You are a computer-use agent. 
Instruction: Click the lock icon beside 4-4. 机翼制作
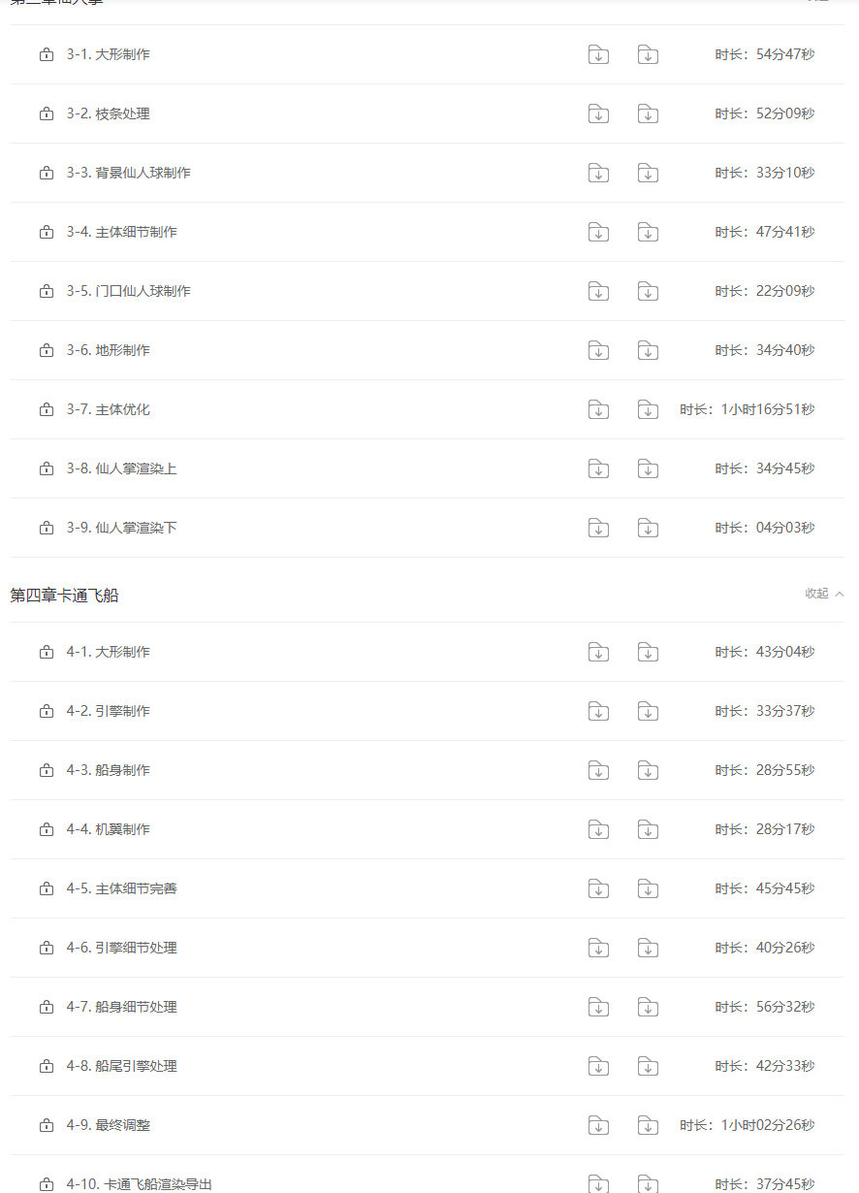pos(47,830)
